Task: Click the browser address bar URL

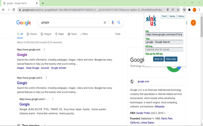Action: pos(93,10)
